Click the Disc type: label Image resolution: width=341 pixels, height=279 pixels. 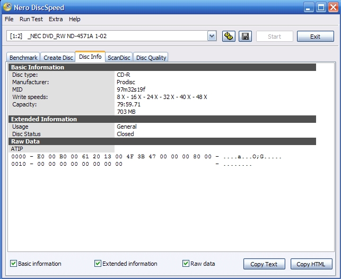[x=25, y=75]
